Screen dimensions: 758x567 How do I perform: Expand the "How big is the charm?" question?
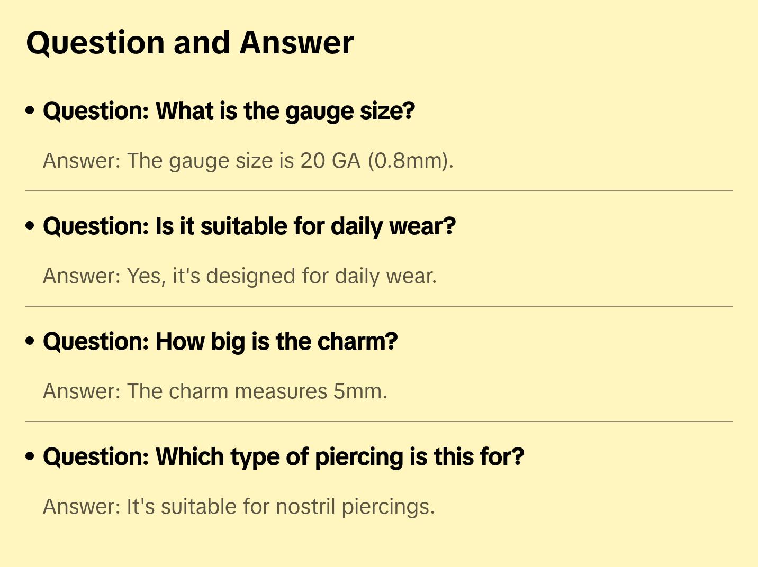click(x=220, y=342)
